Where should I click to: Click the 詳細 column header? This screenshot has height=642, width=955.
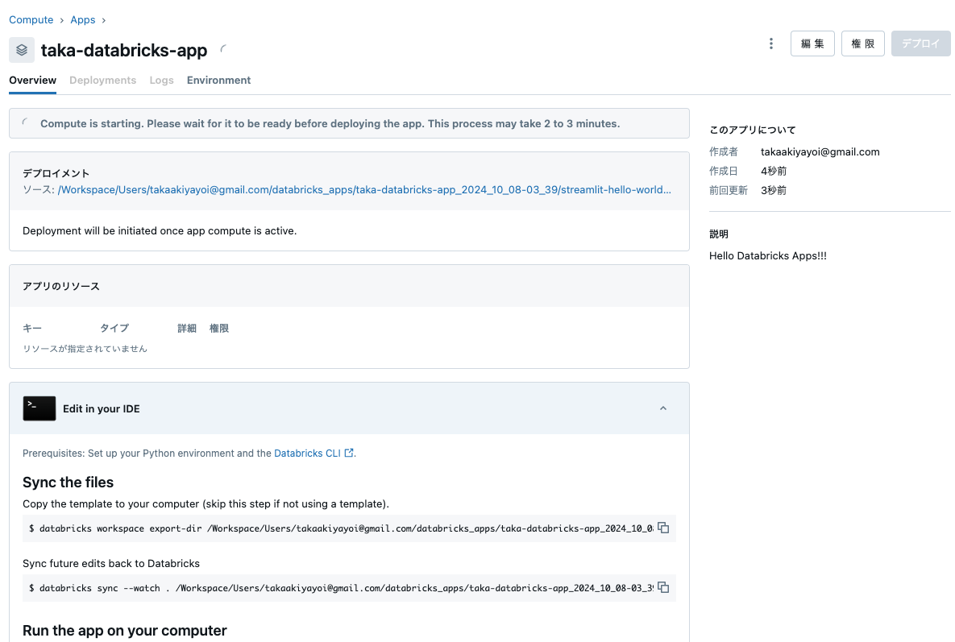pos(187,328)
